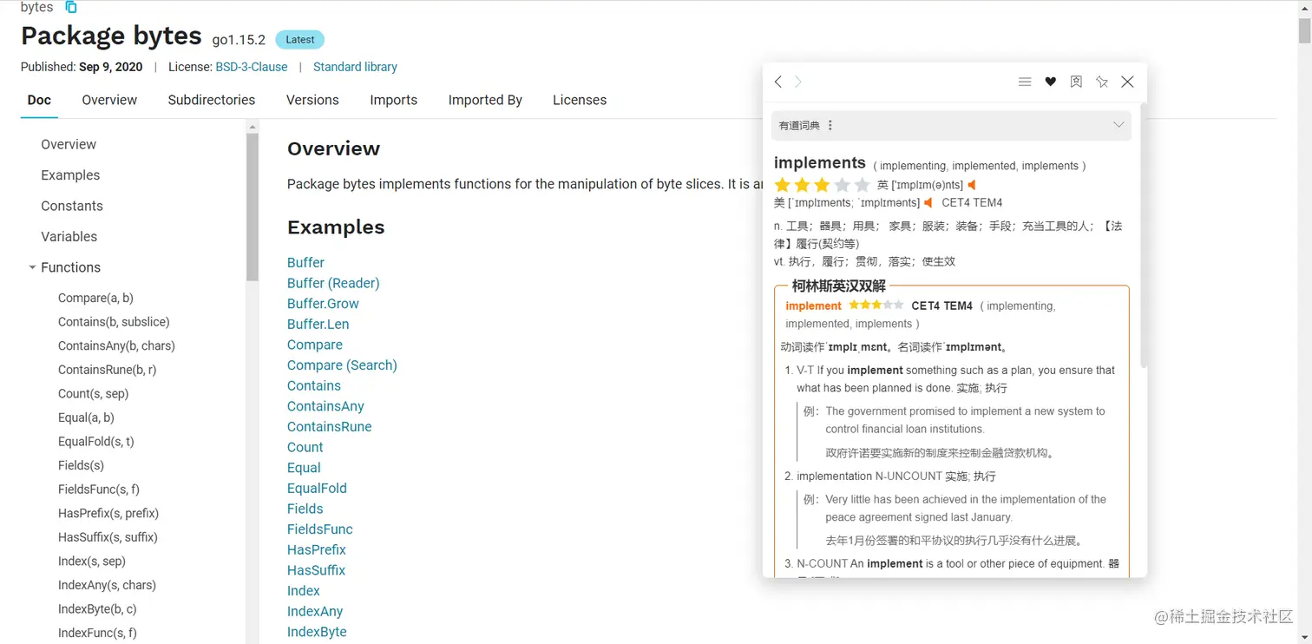Jump to Equal(a, b) in sidebar
Screen dimensions: 1312x644
click(x=86, y=417)
